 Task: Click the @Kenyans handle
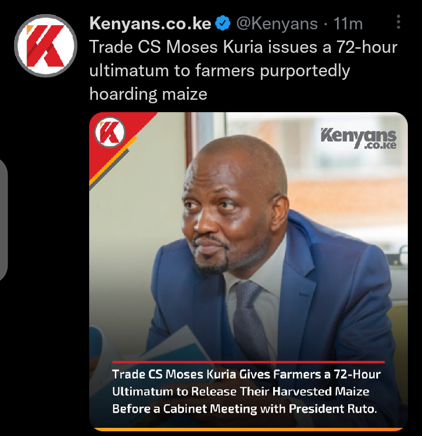277,23
